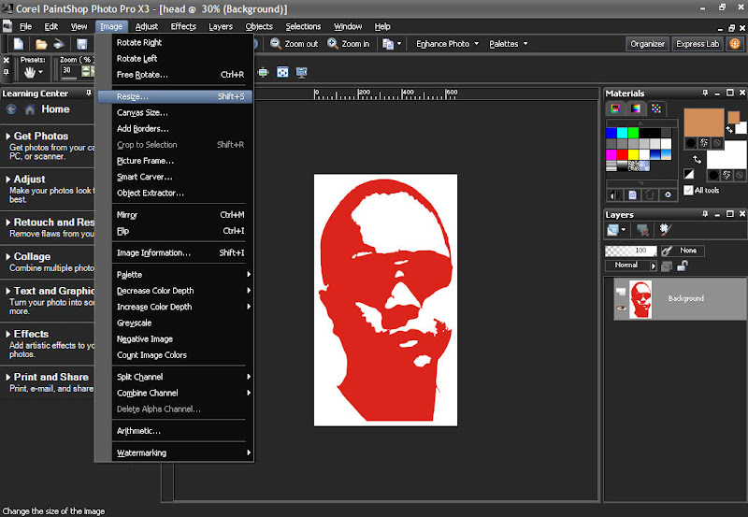
Task: Pick the yellow swatch in Materials palette
Action: coord(634,154)
